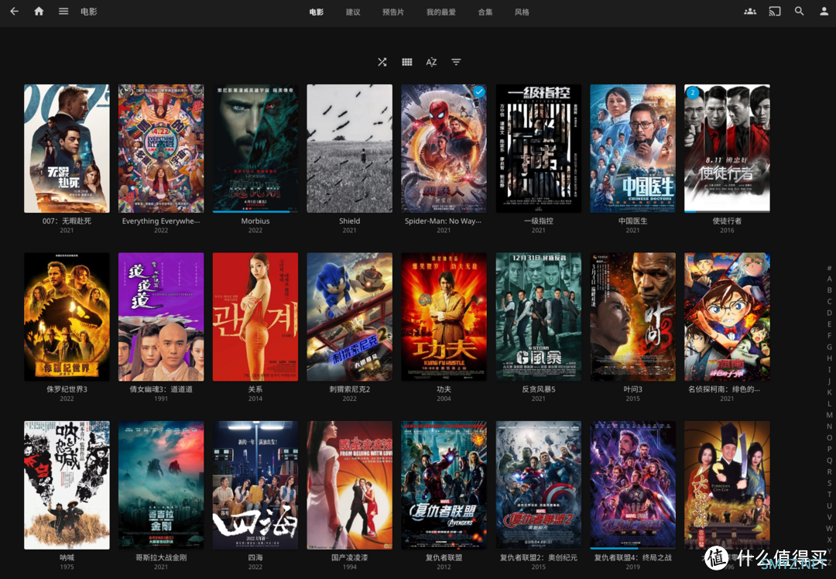Click the Everything Everywhere title link
This screenshot has width=836, height=579.
(x=161, y=221)
